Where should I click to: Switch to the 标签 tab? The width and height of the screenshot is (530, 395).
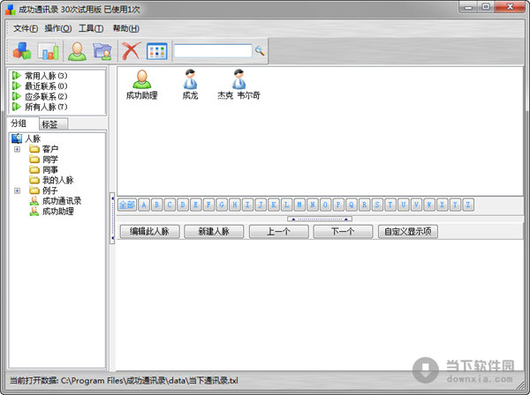(53, 124)
